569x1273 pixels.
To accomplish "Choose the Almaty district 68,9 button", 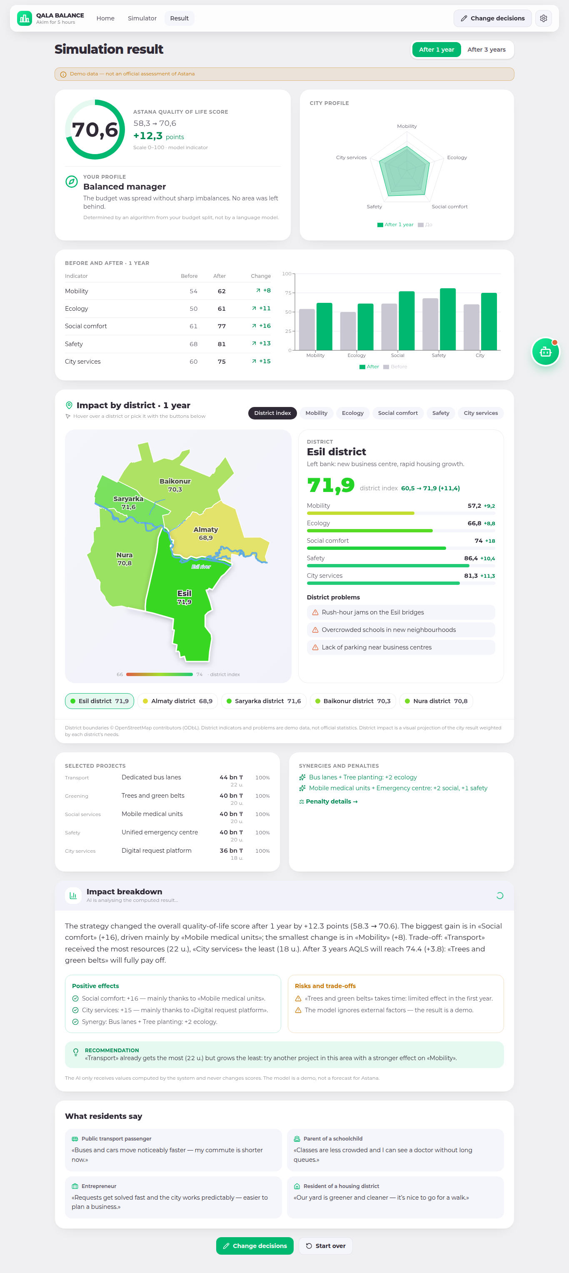I will pos(177,701).
